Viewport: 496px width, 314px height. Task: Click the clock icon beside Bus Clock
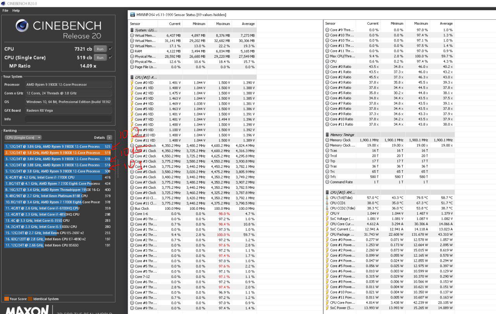pyautogui.click(x=132, y=209)
